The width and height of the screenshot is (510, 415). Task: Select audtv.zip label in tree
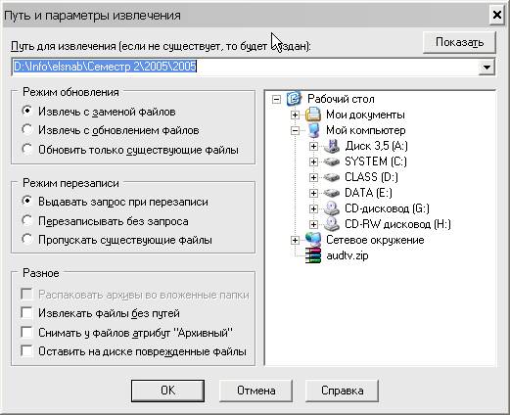coord(348,255)
